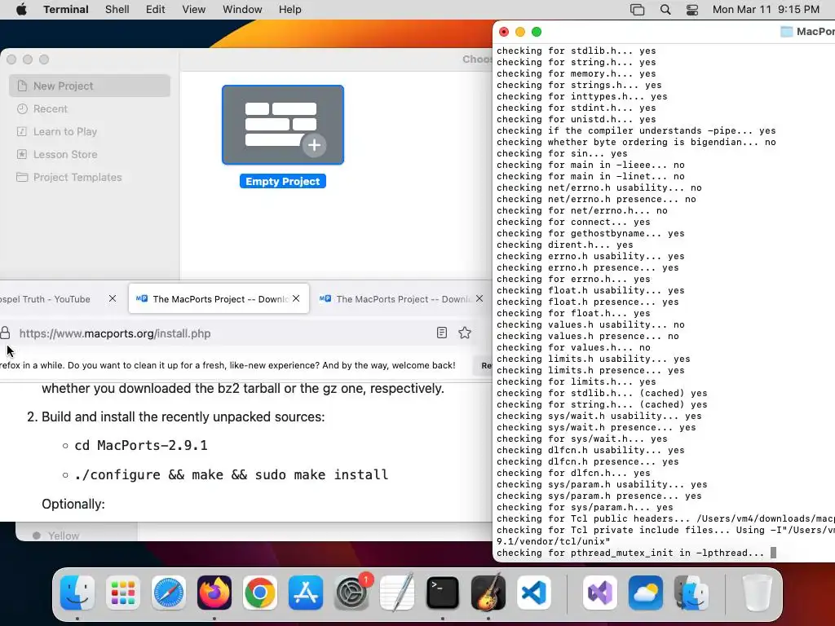
Task: Open Migration Assistant icon in Dock
Action: tap(691, 593)
